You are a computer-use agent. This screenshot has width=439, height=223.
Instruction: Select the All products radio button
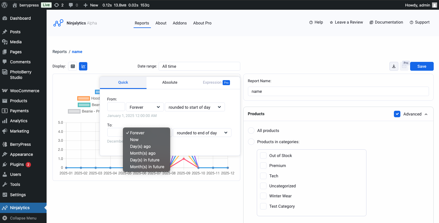pyautogui.click(x=251, y=131)
